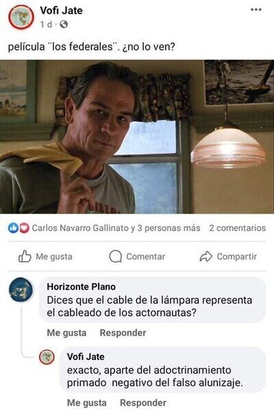Open the like reaction icon under the photo
274x409 pixels.
(13, 228)
